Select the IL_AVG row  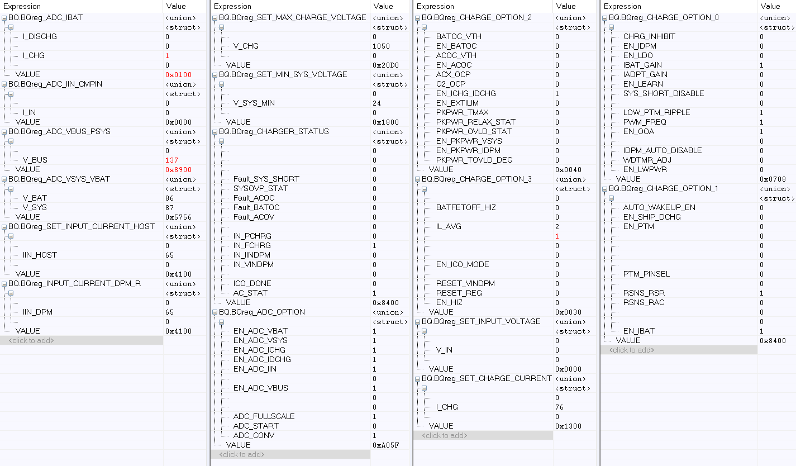506,227
